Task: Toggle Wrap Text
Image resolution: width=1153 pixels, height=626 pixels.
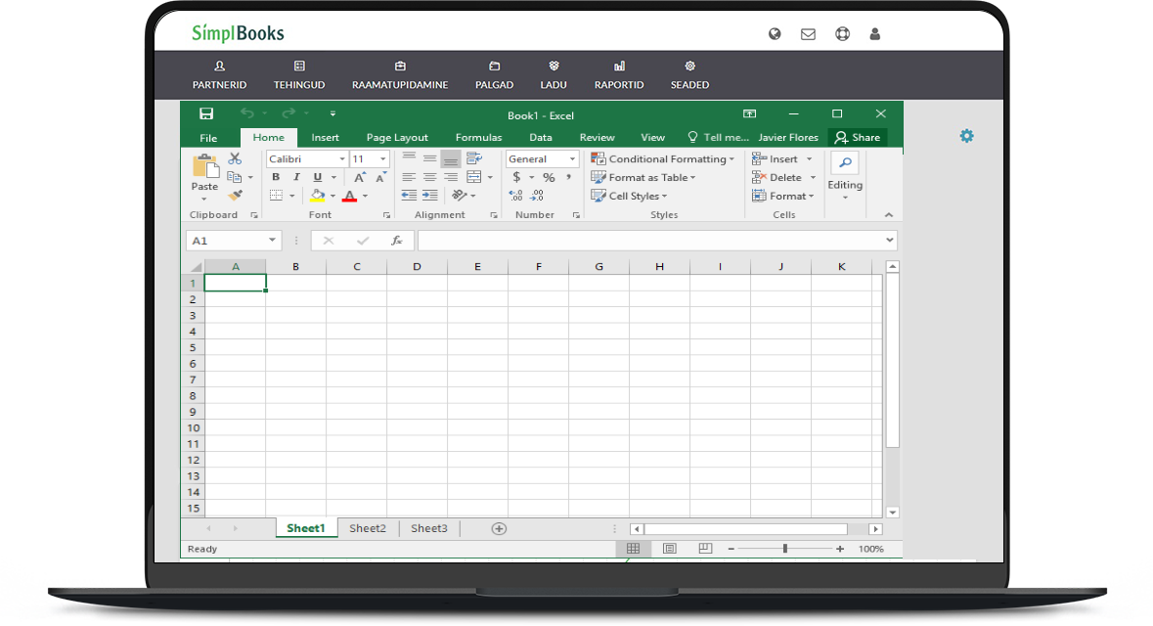Action: pyautogui.click(x=474, y=158)
